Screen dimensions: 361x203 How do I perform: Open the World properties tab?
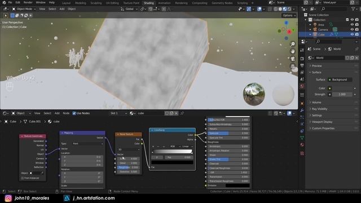(302, 86)
